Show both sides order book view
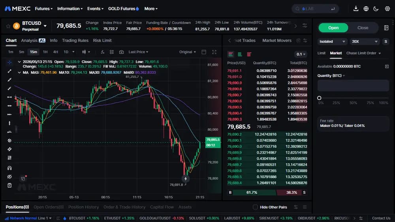The height and width of the screenshot is (222, 395). (230, 54)
